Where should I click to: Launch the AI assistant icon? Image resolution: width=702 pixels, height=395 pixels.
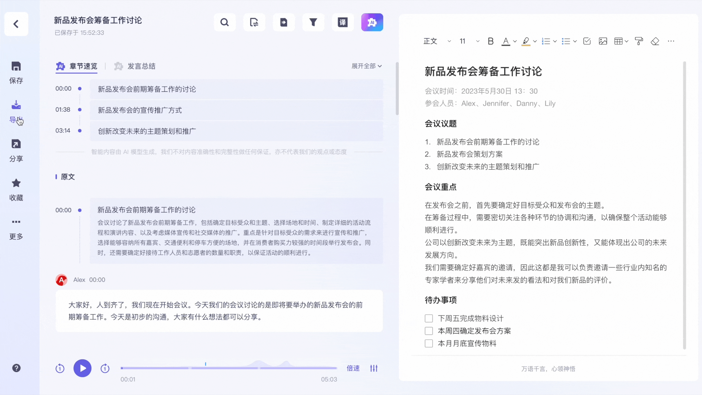pyautogui.click(x=372, y=22)
